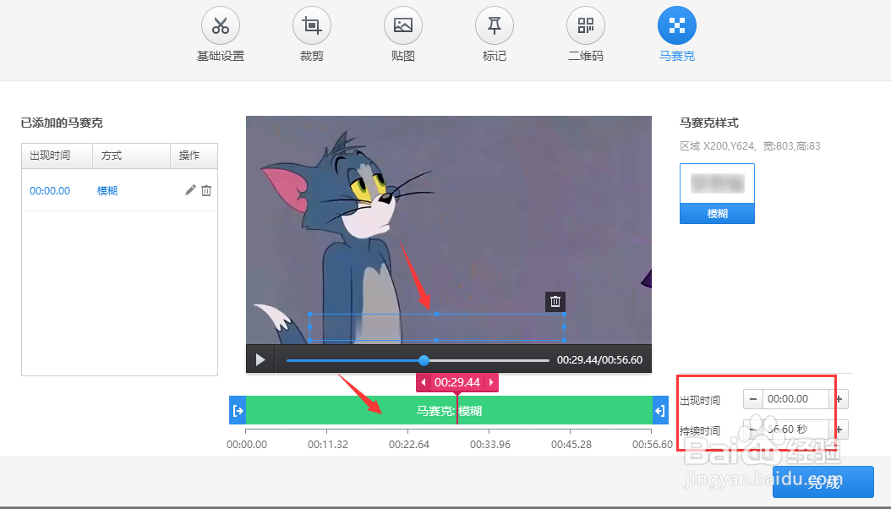Screen dimensions: 891x509
Task: Click the 持续时间 56.60 秒 input field
Action: (795, 430)
